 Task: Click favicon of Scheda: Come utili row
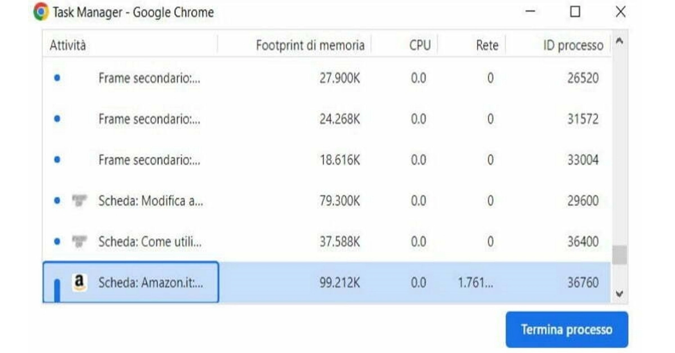point(79,242)
